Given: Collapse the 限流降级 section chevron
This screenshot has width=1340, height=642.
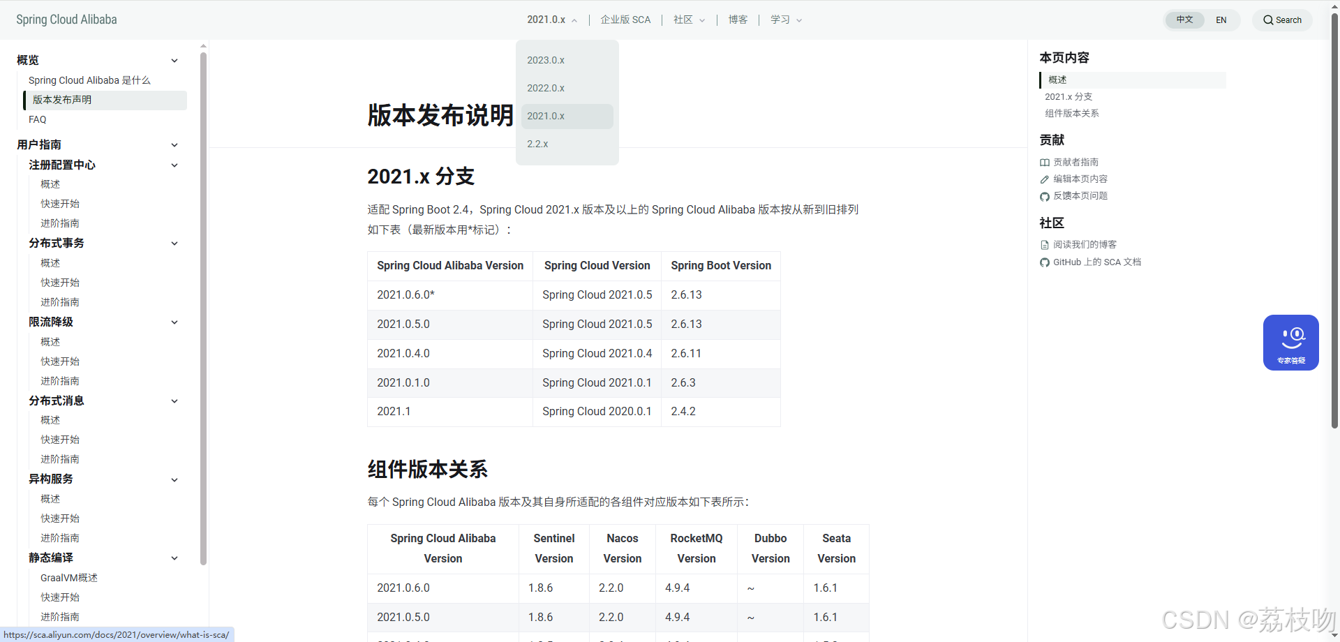Looking at the screenshot, I should point(174,322).
